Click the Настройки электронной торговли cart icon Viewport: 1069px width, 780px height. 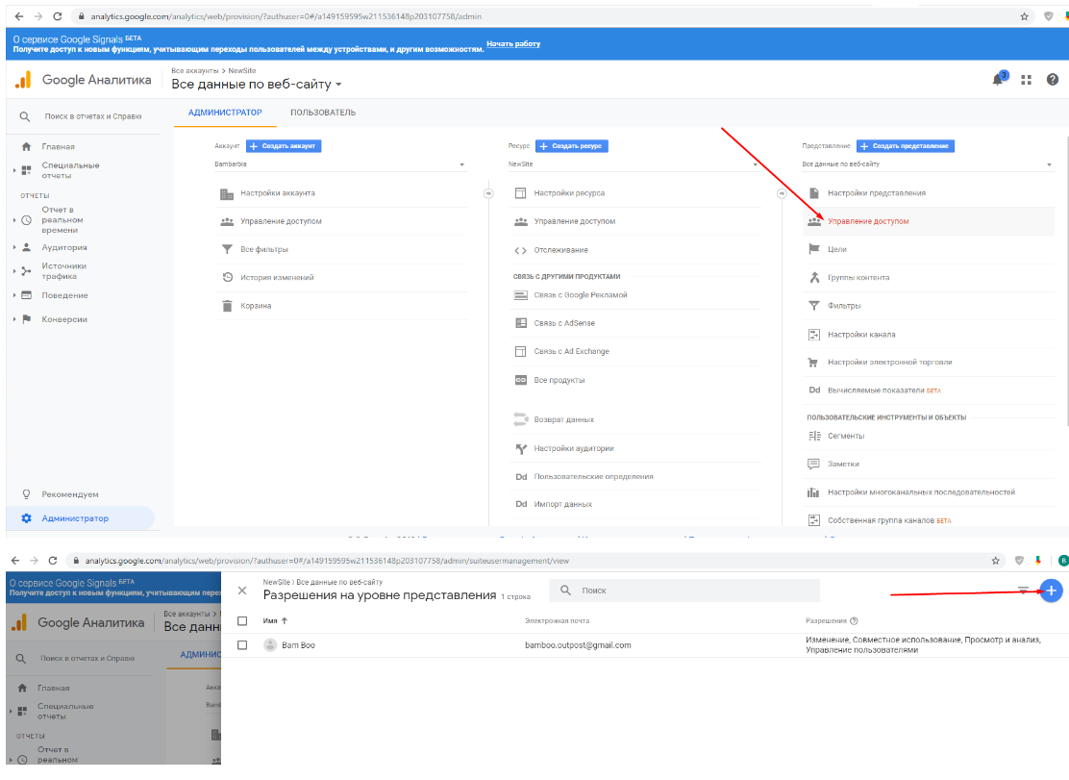click(813, 362)
